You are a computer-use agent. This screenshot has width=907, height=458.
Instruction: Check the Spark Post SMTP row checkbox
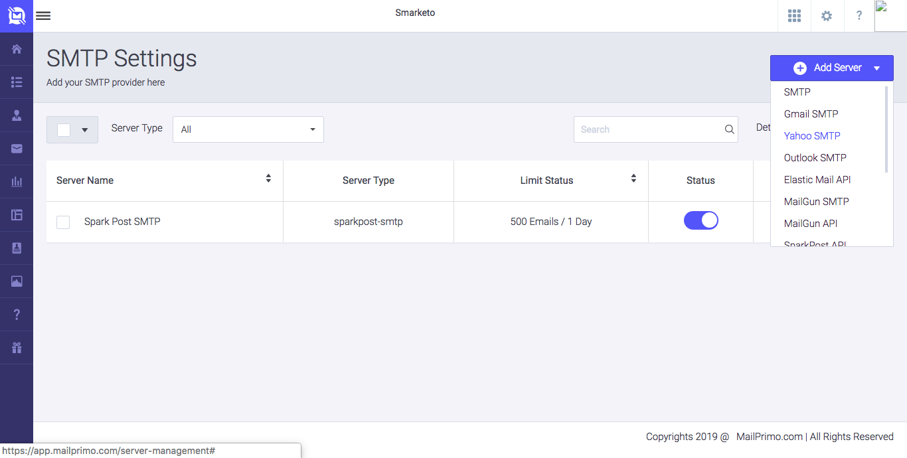coord(63,222)
